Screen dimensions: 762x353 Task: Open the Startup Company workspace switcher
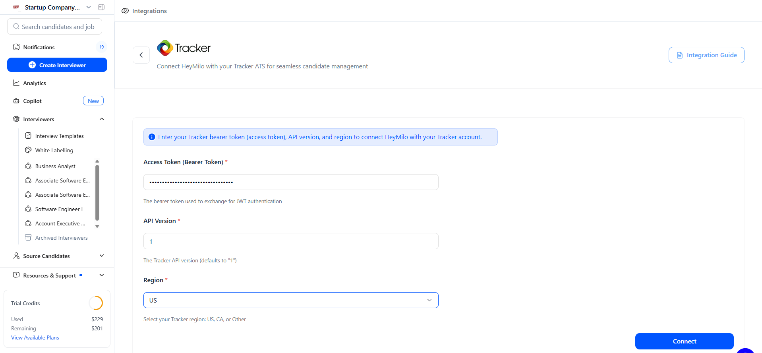52,7
